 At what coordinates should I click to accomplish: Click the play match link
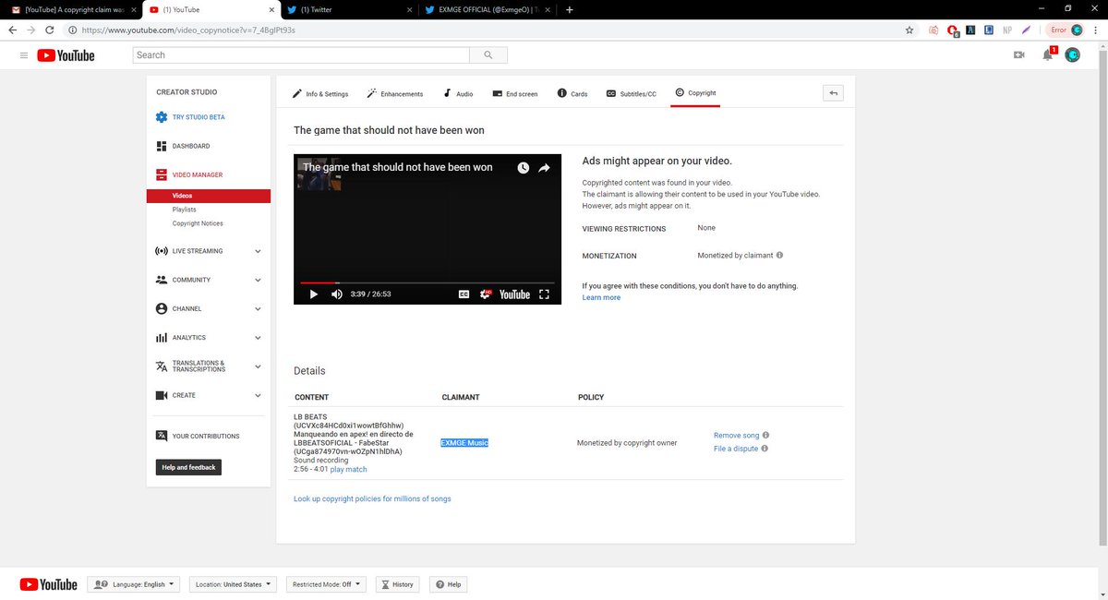point(349,469)
